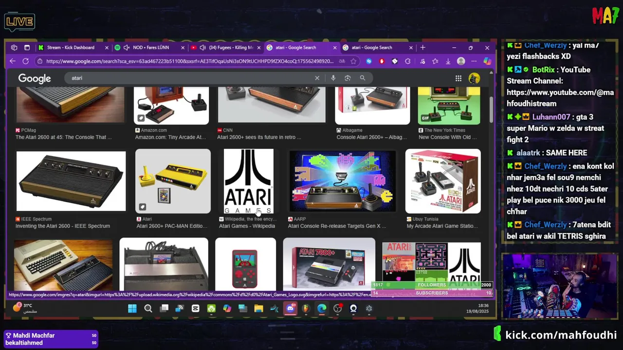Click the address bar URL
Screen dimensions: 623x350
[x=190, y=61]
